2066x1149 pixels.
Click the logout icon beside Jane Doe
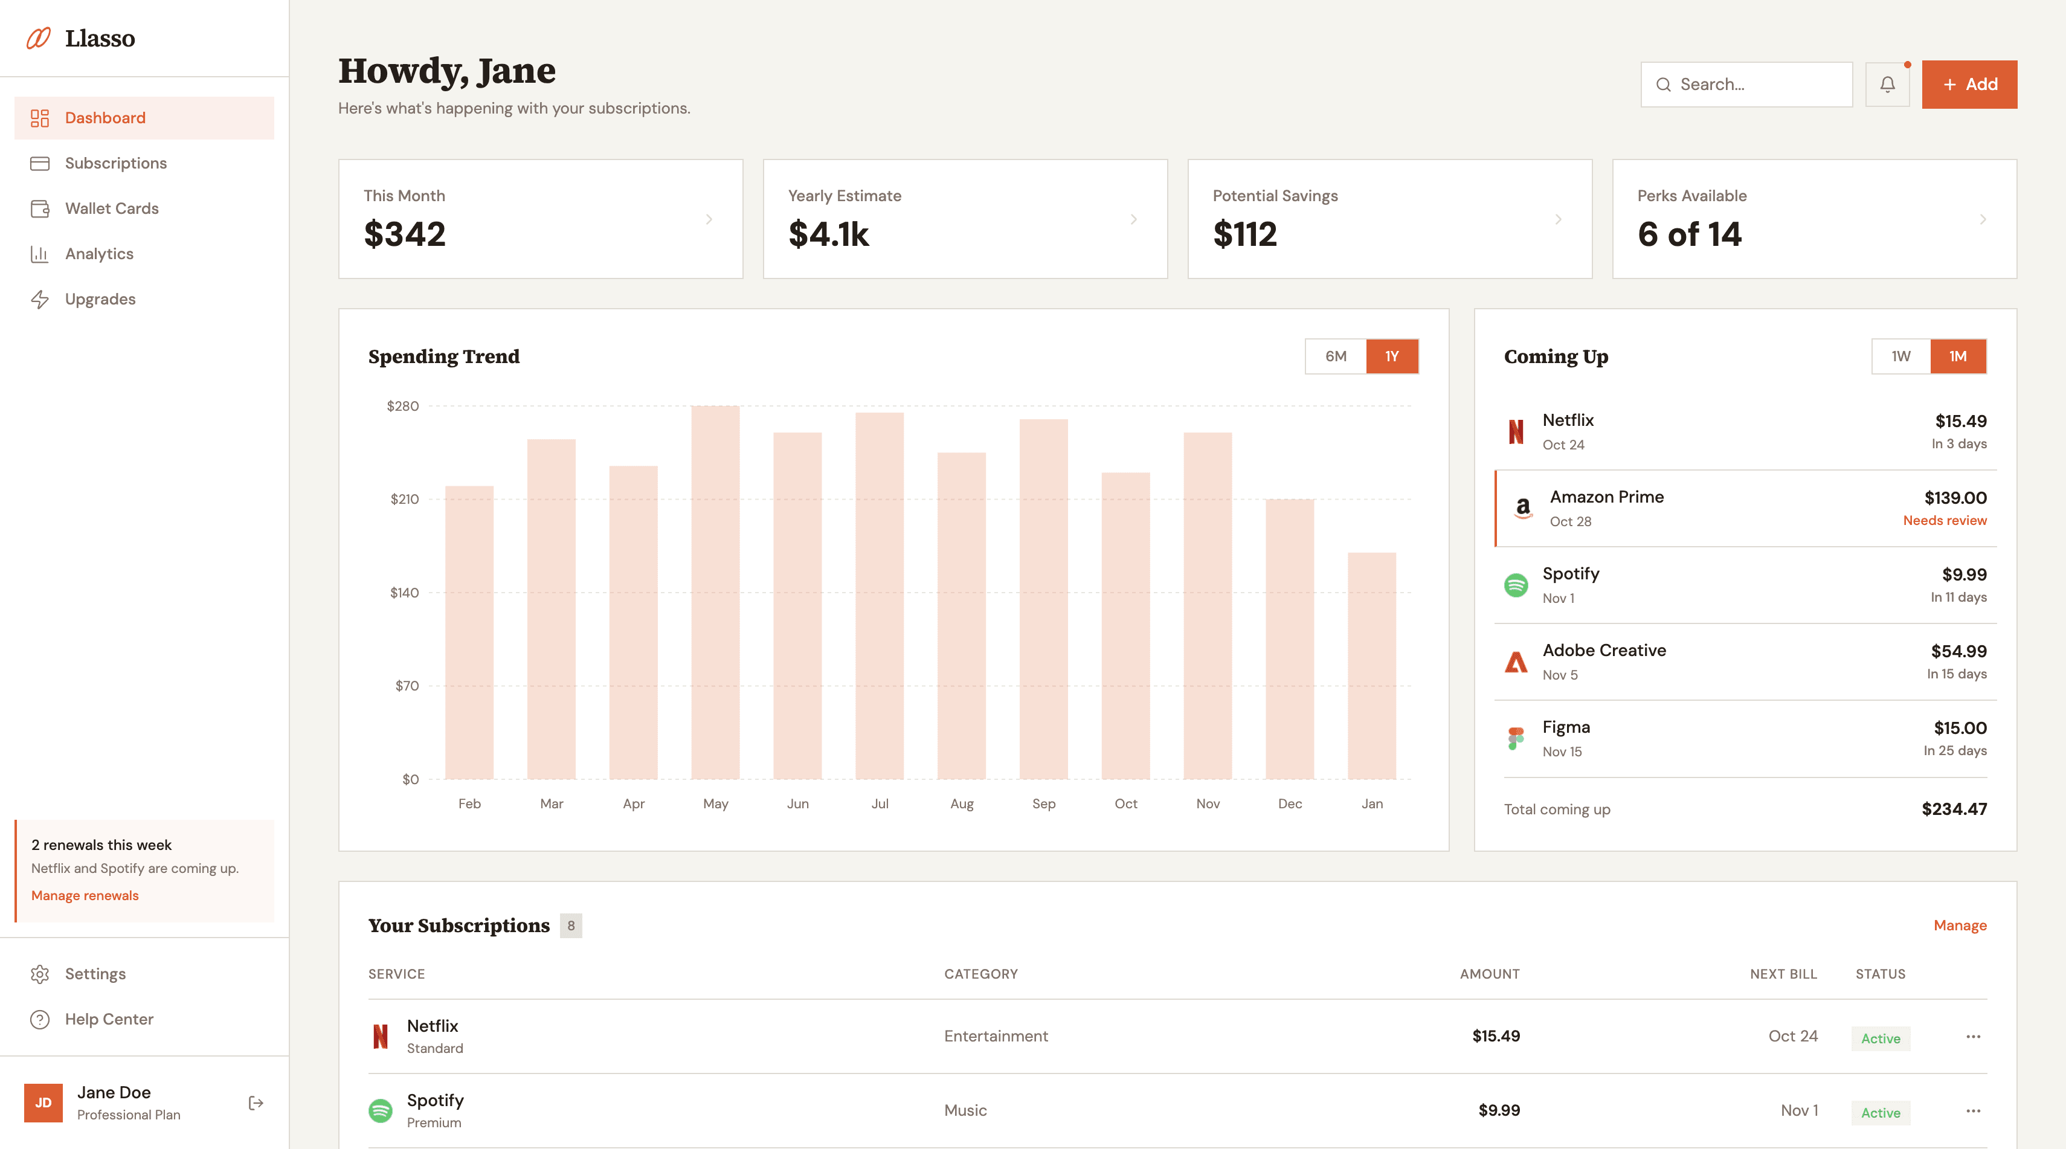256,1102
